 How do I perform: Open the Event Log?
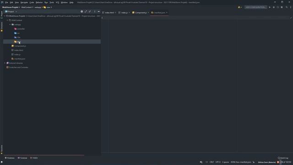[283, 158]
